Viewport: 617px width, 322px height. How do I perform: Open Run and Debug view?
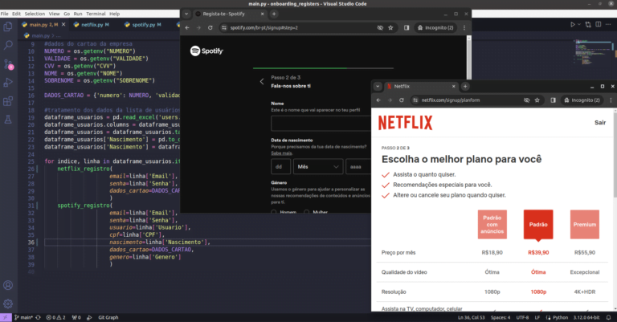[x=8, y=83]
